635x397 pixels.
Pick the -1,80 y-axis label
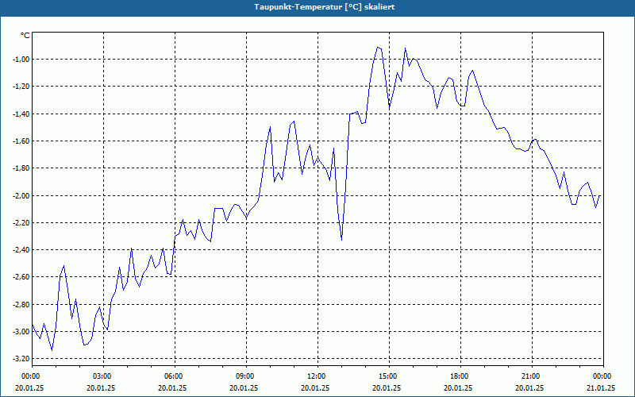coord(21,168)
